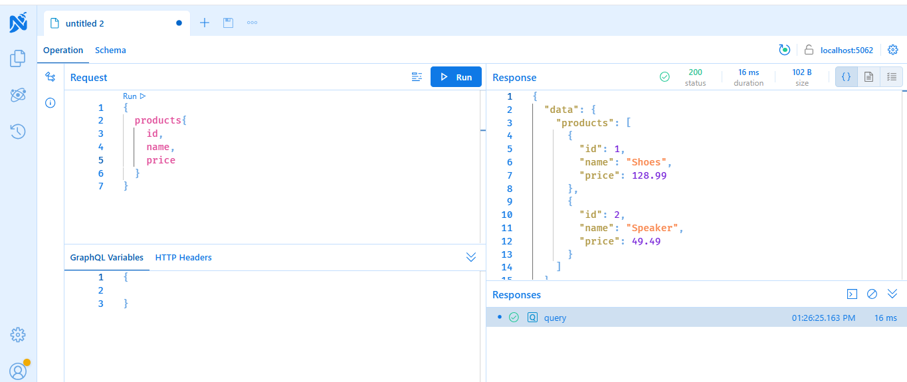Open the GraphQL Variables tab
The image size is (907, 382).
pos(106,257)
